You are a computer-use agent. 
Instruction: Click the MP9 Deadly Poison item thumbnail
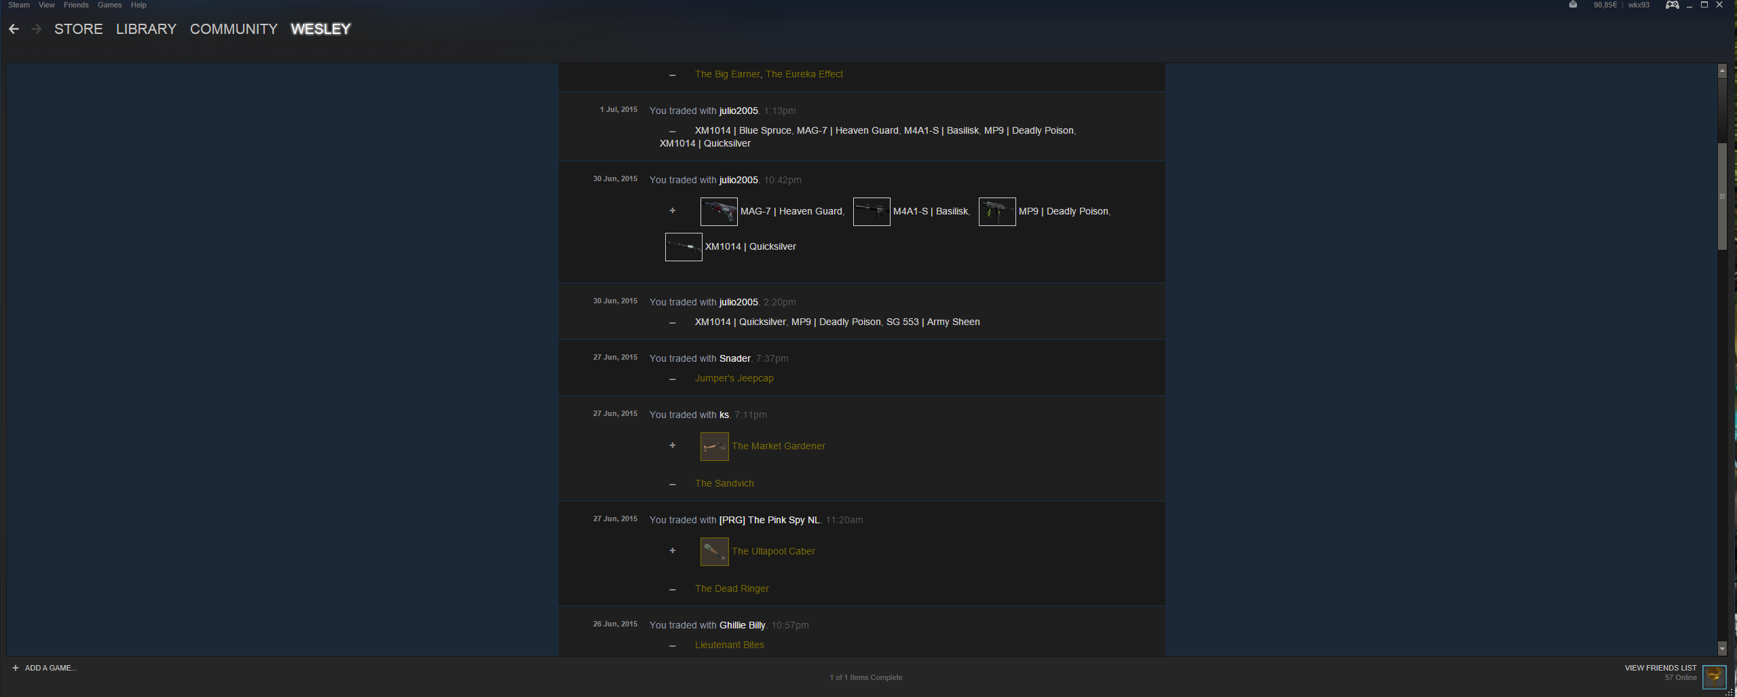point(996,212)
